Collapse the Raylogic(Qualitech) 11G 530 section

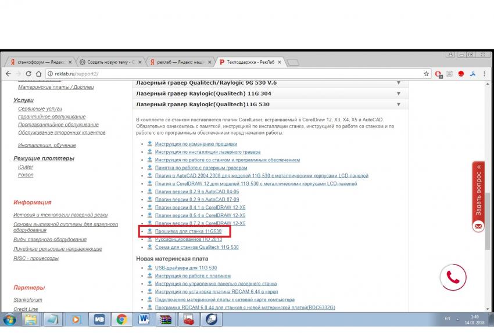398,104
